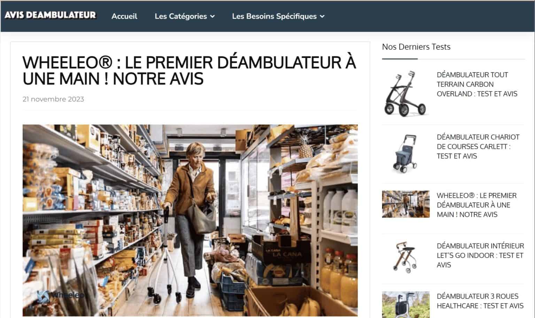
Task: Read the Tout Terrain Carbon Overland test
Action: [x=477, y=84]
